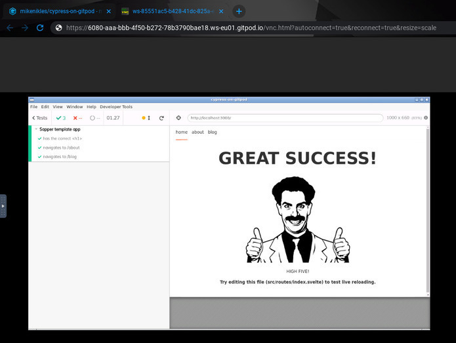Click the browser reload page icon
This screenshot has height=343, width=456.
pos(40,28)
